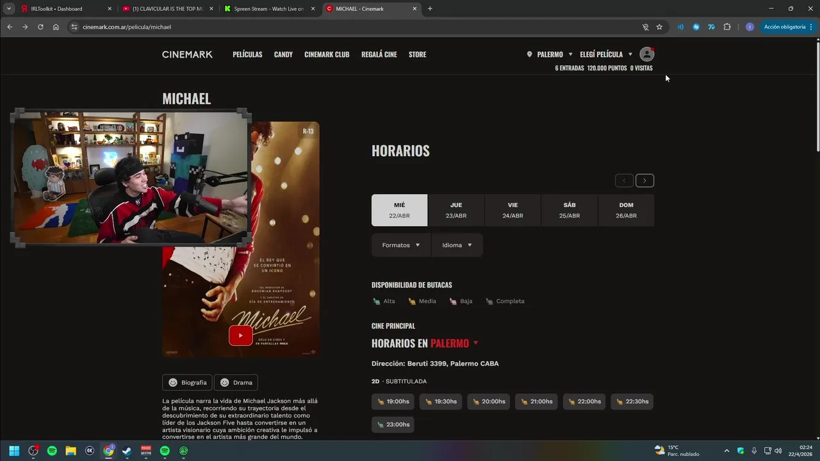
Task: Open weather widget showing 15°C
Action: 676,451
